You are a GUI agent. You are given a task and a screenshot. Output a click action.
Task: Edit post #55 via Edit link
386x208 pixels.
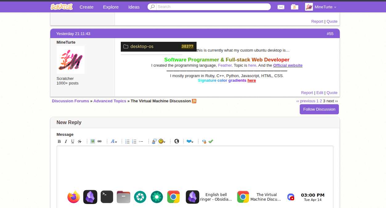pyautogui.click(x=320, y=92)
